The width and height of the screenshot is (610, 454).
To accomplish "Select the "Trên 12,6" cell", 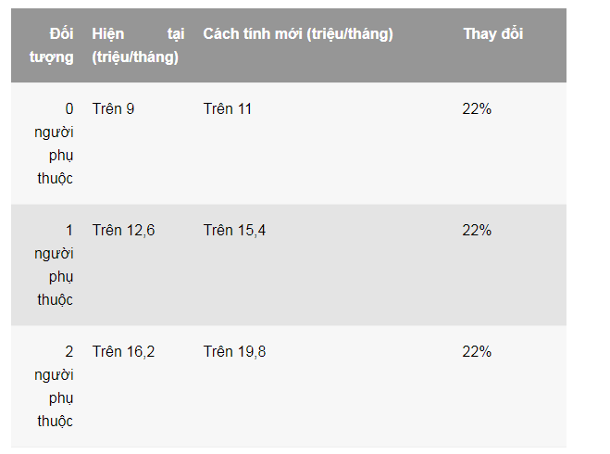I will point(124,231).
